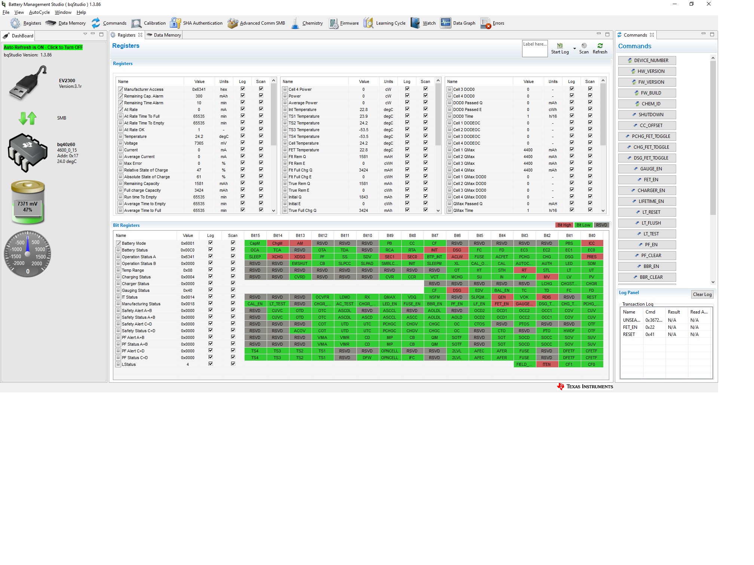The height and width of the screenshot is (565, 754).
Task: Send the GAUGE_EN command
Action: (647, 169)
